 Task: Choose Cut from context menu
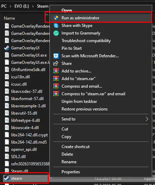click(x=101, y=129)
